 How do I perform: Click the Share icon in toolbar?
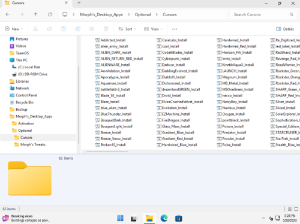(x=92, y=29)
